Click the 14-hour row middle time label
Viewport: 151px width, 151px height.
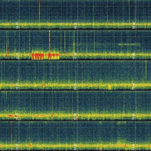click(76, 147)
